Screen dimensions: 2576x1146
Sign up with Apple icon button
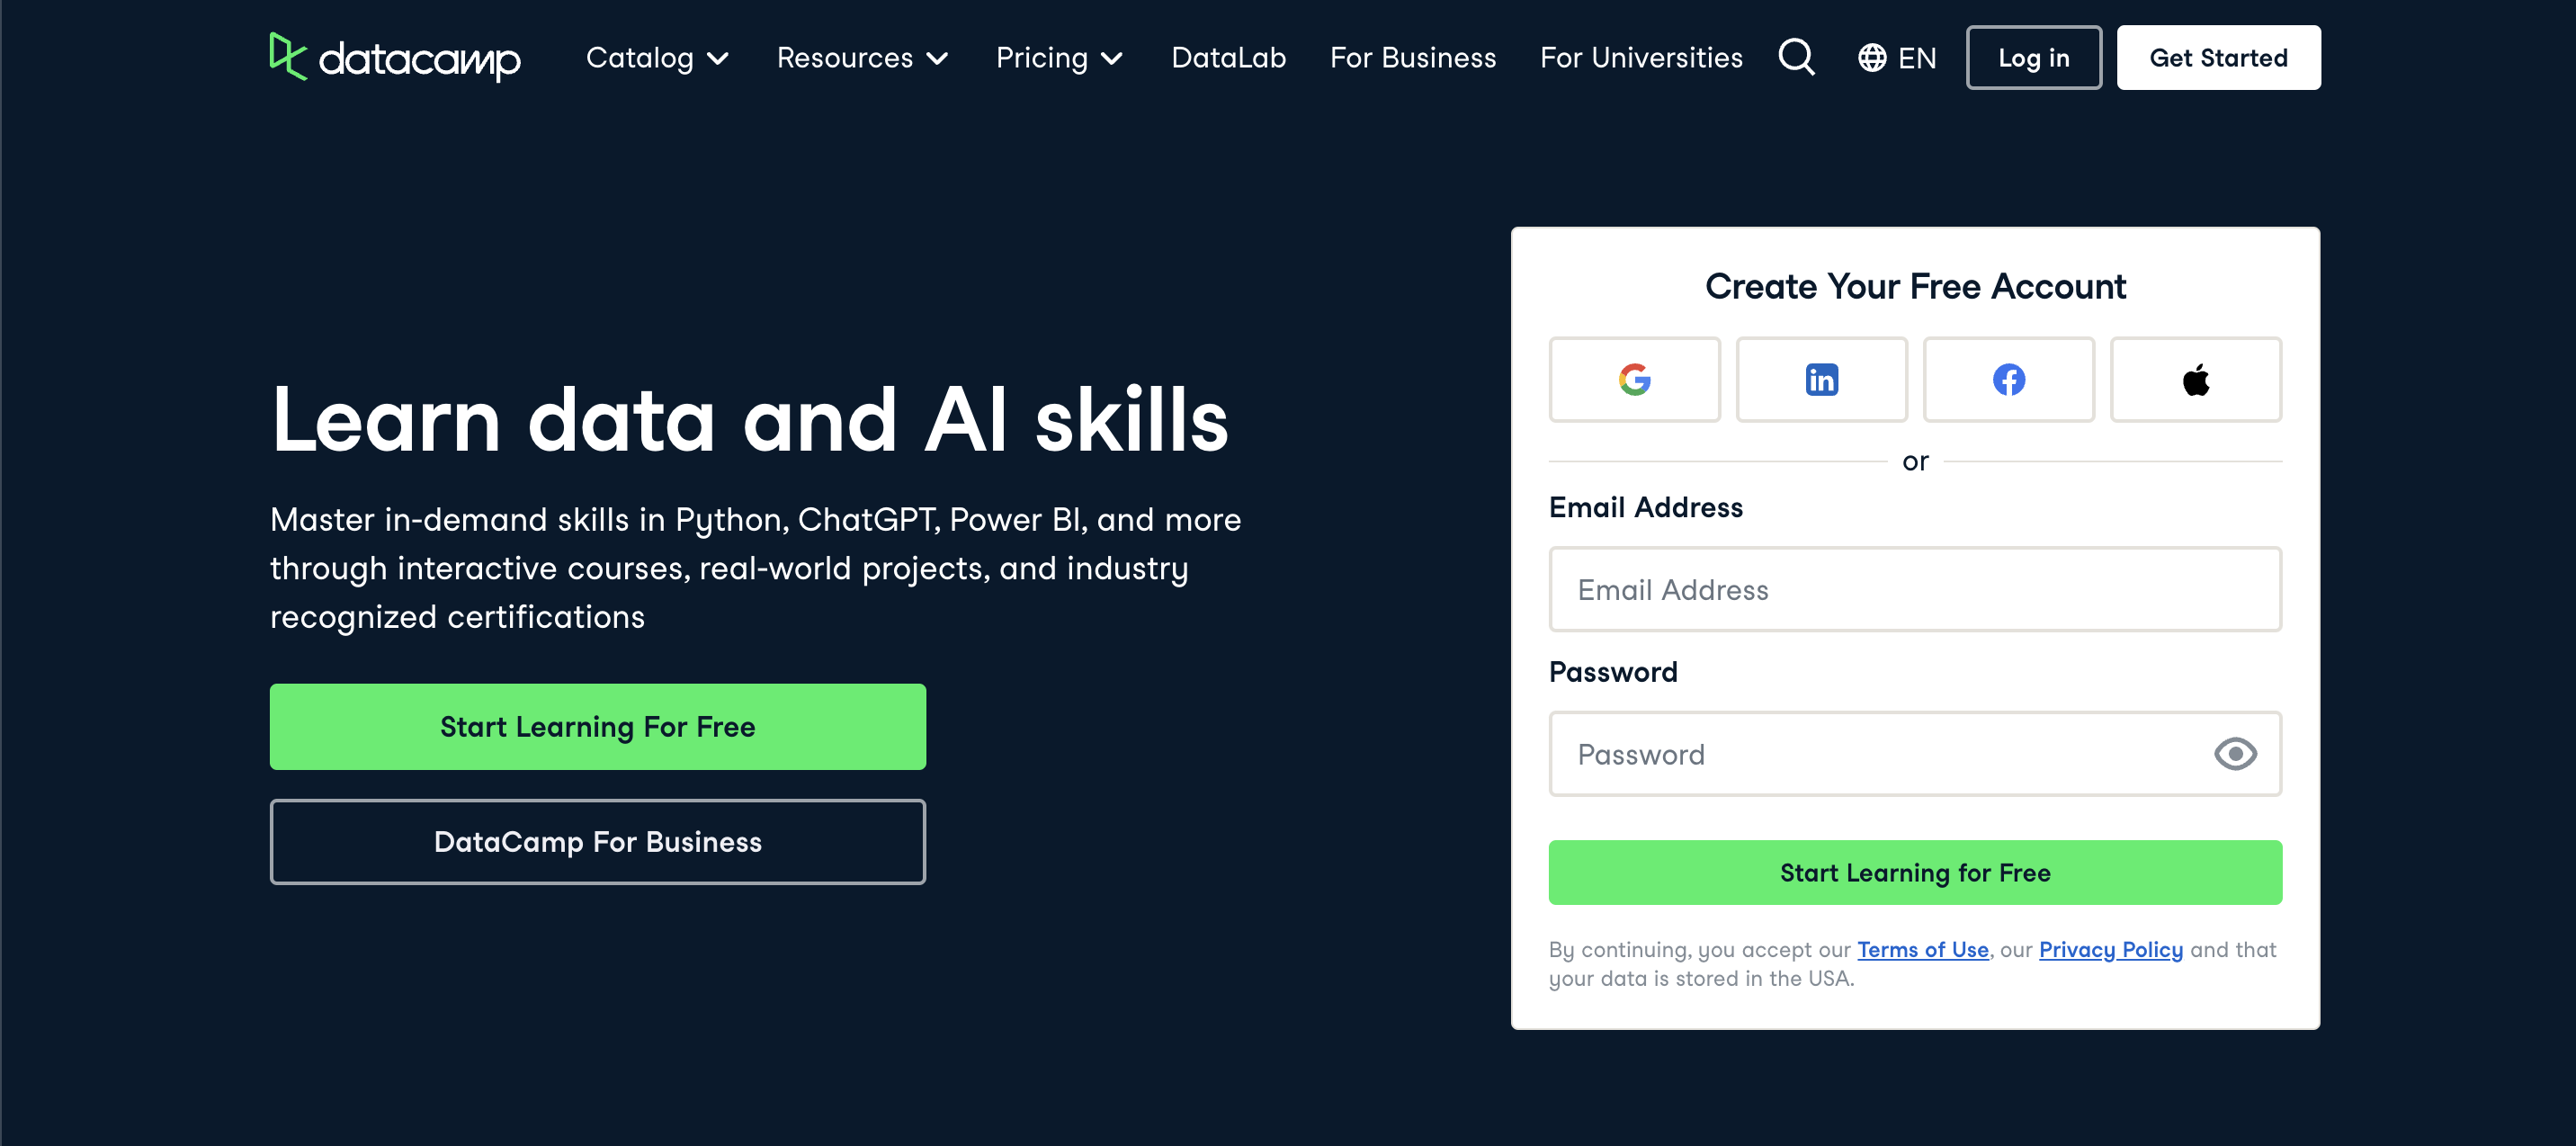point(2195,380)
